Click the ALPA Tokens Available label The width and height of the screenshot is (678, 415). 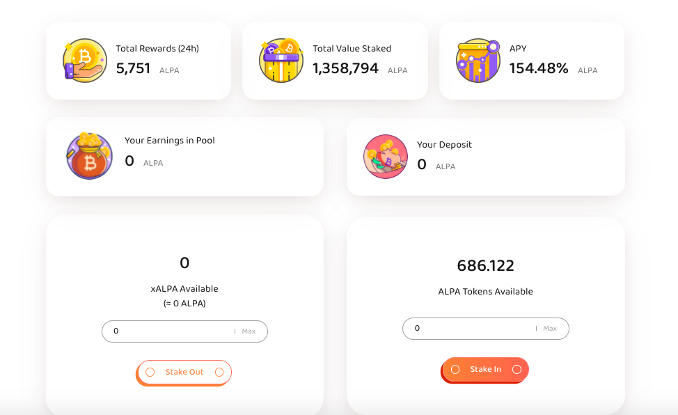tap(486, 291)
